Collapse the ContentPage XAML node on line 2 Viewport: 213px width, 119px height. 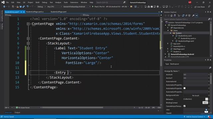[28, 24]
